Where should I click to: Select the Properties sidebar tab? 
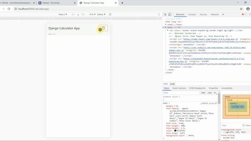(x=213, y=88)
